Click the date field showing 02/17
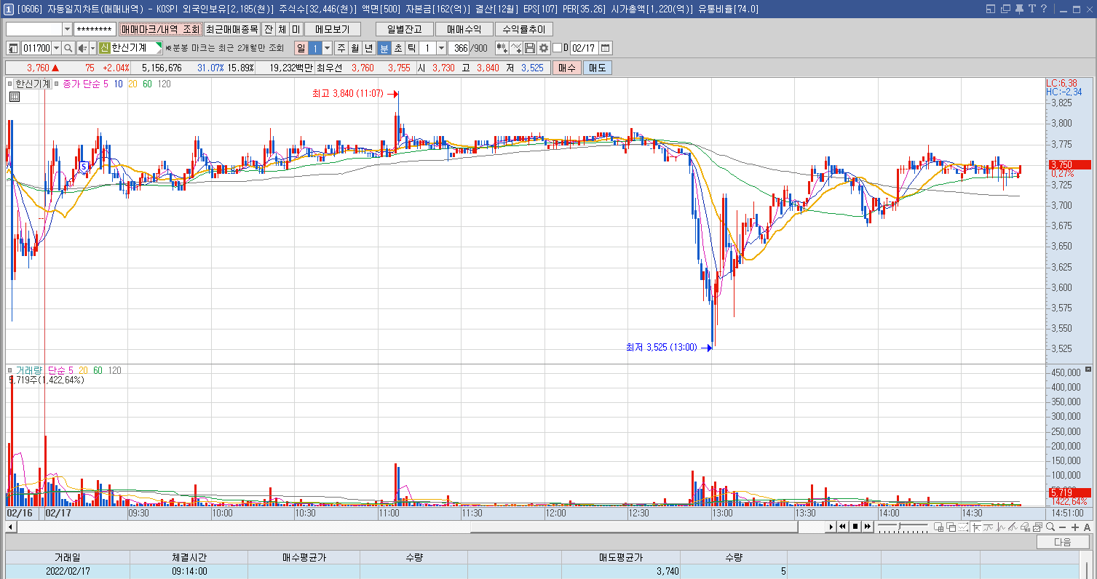 pyautogui.click(x=584, y=48)
